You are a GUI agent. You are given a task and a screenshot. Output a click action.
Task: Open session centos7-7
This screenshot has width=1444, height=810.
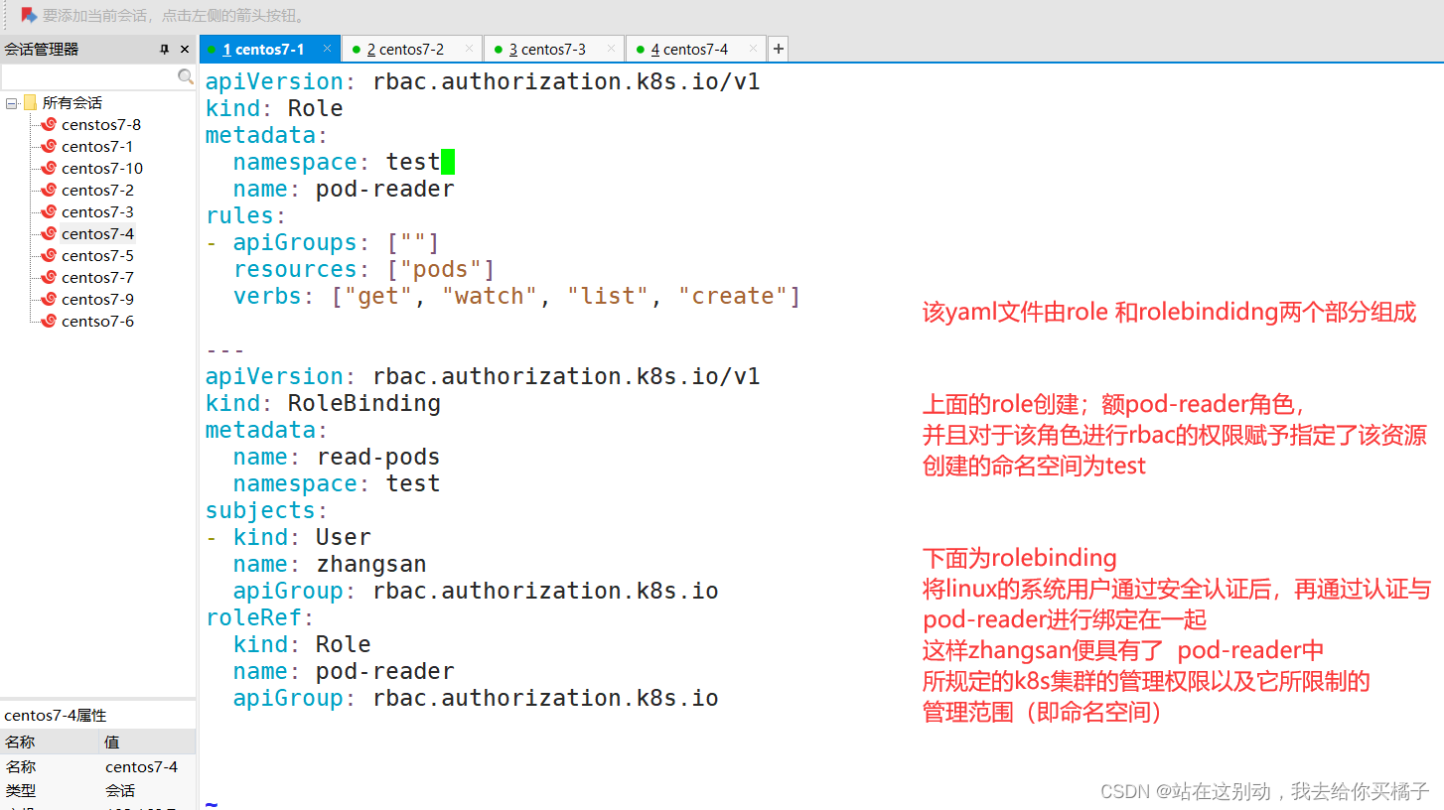coord(97,278)
